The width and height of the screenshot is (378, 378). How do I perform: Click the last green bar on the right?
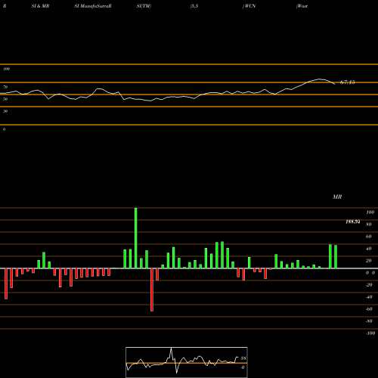336,257
